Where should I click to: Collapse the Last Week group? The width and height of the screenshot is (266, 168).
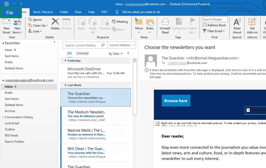[65, 85]
